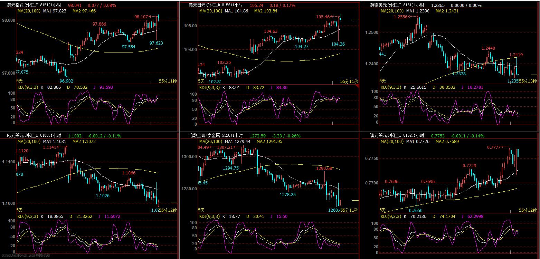Click the MA2 1.1072 indicator label
This screenshot has width=540, height=259.
tap(84, 142)
